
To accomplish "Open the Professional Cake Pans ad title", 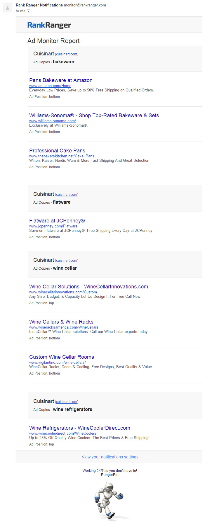I will point(57,151).
